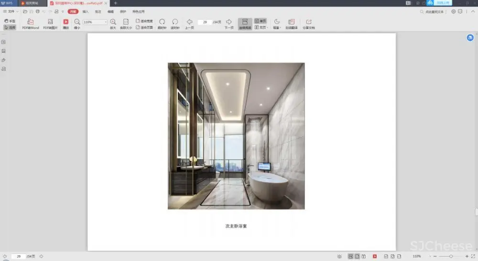Switch to the 特色应用 ribbon tab

tap(139, 11)
